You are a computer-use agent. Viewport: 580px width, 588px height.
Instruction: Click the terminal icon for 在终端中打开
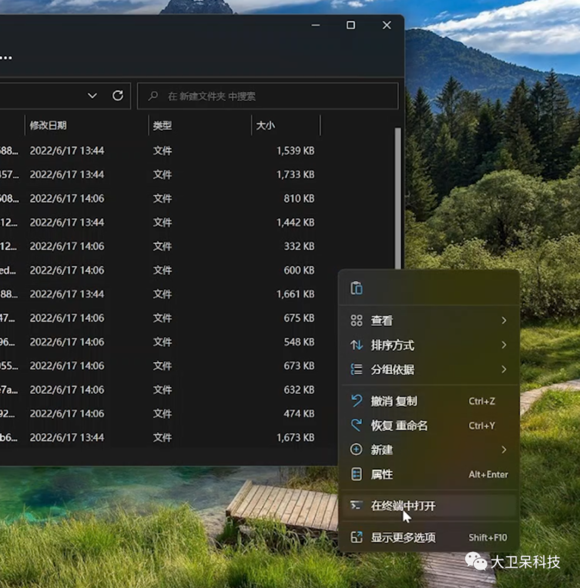[x=356, y=506]
